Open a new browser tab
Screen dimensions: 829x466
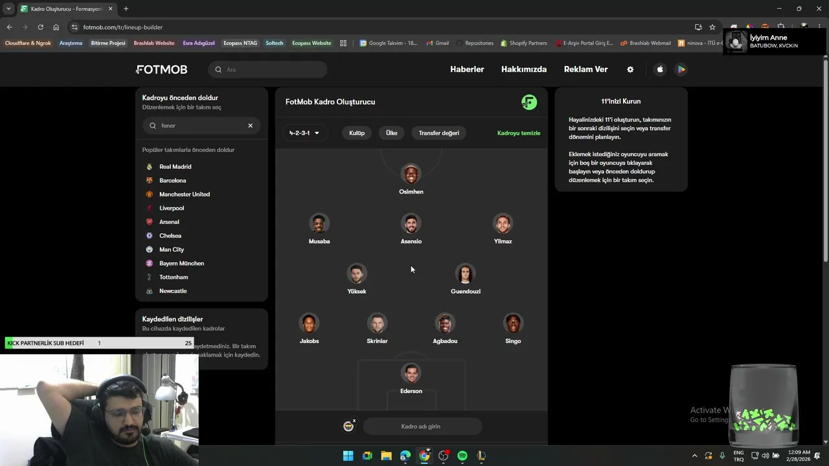click(126, 9)
